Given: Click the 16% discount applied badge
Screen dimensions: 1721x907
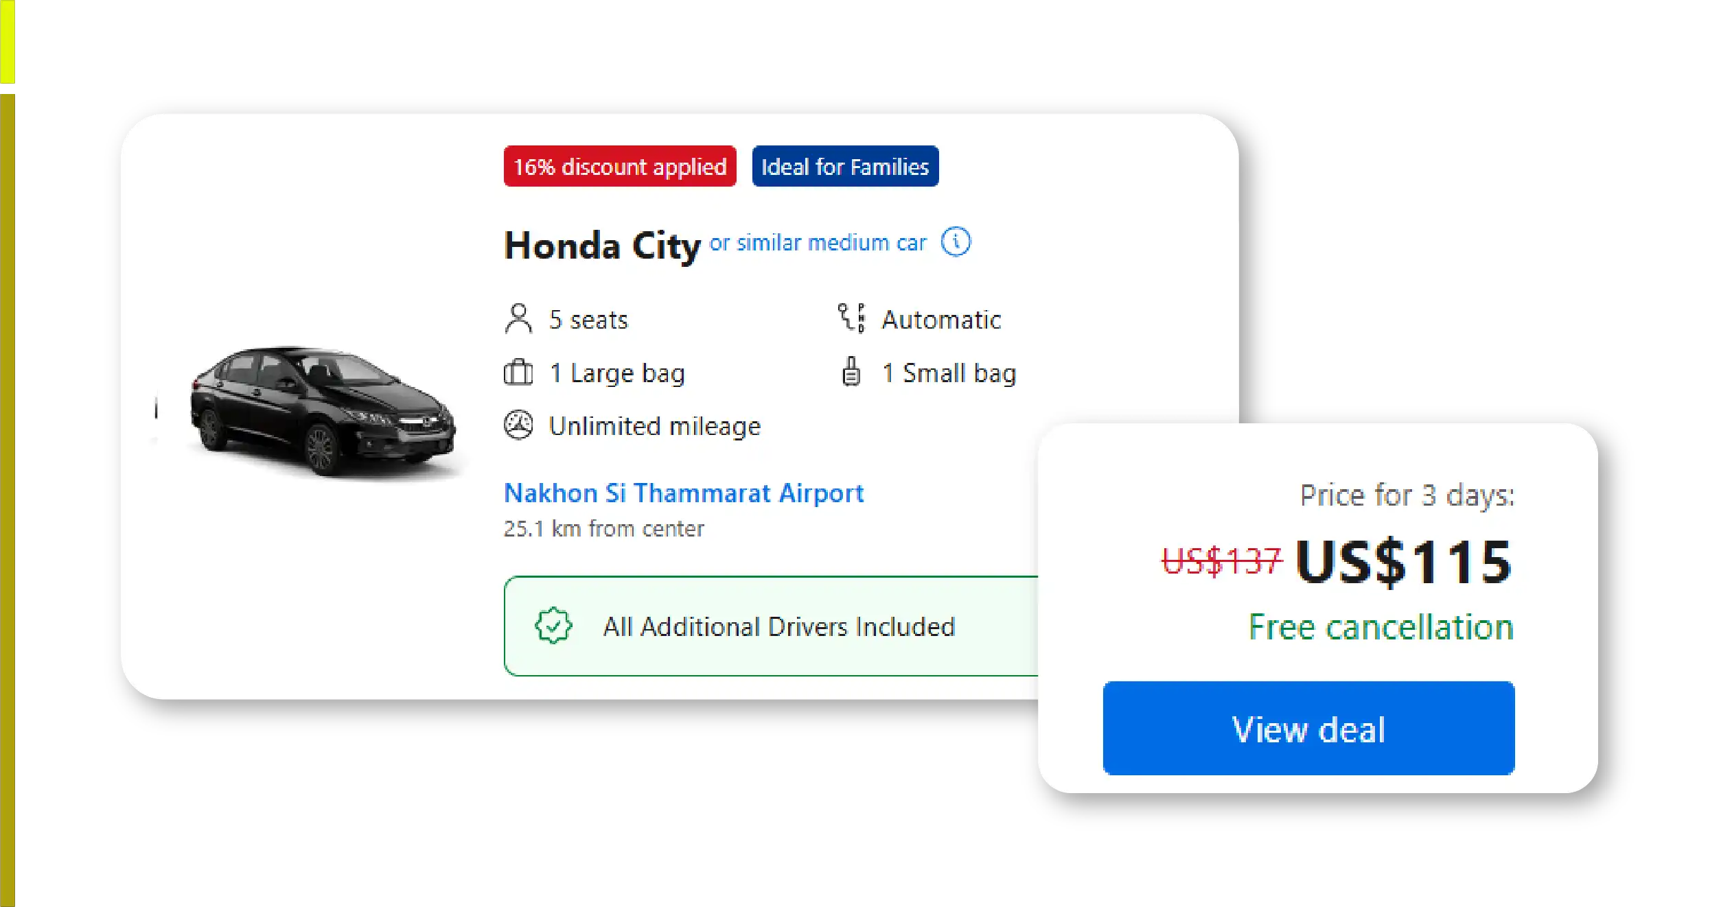Looking at the screenshot, I should (x=620, y=167).
